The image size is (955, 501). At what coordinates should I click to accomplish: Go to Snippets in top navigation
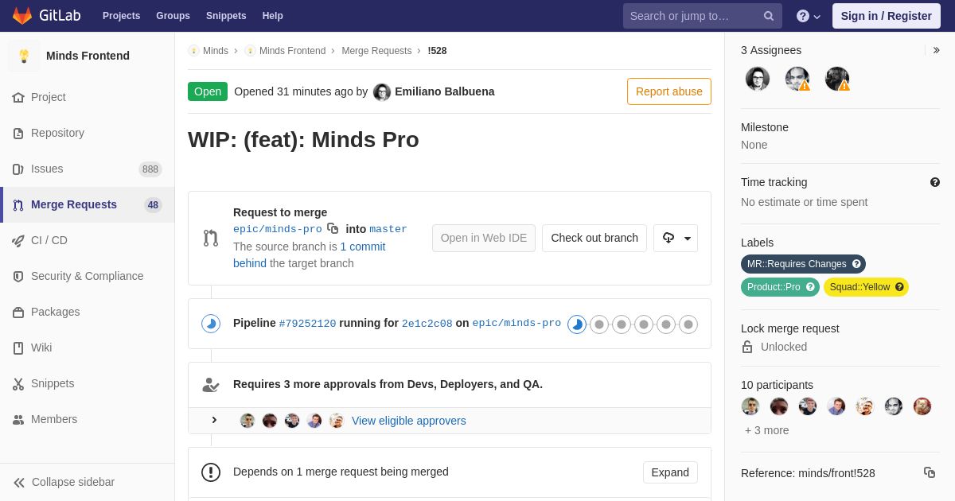click(226, 16)
